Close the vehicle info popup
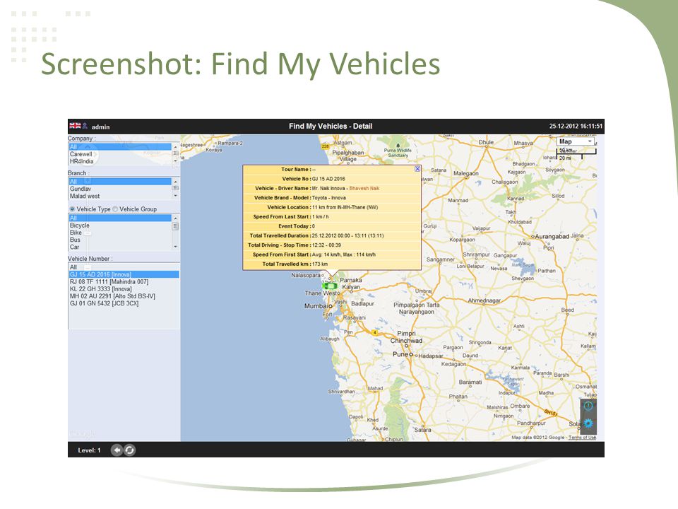The height and width of the screenshot is (509, 678). (x=417, y=169)
